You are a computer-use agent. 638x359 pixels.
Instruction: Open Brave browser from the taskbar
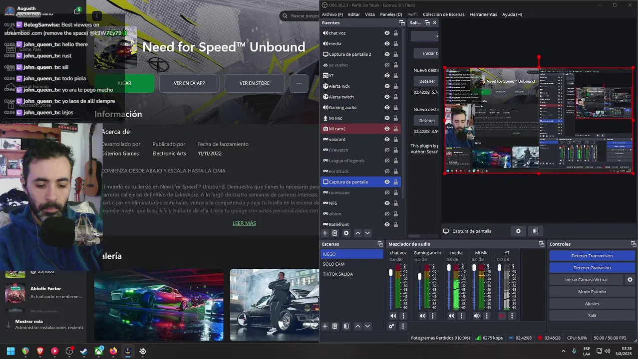pyautogui.click(x=40, y=351)
